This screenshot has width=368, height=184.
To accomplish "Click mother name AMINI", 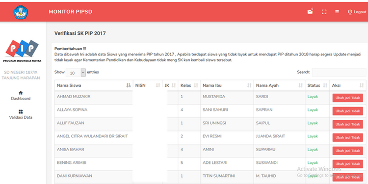I will (x=208, y=149).
